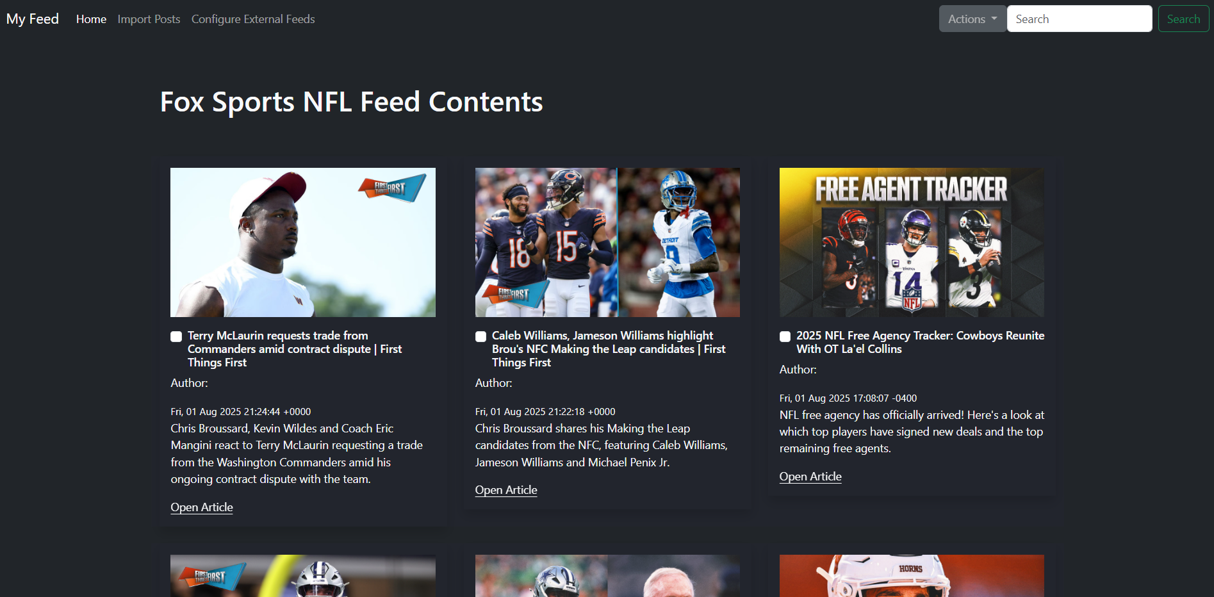
Task: Tick the Free Agency Tracker article checkbox
Action: click(x=785, y=336)
